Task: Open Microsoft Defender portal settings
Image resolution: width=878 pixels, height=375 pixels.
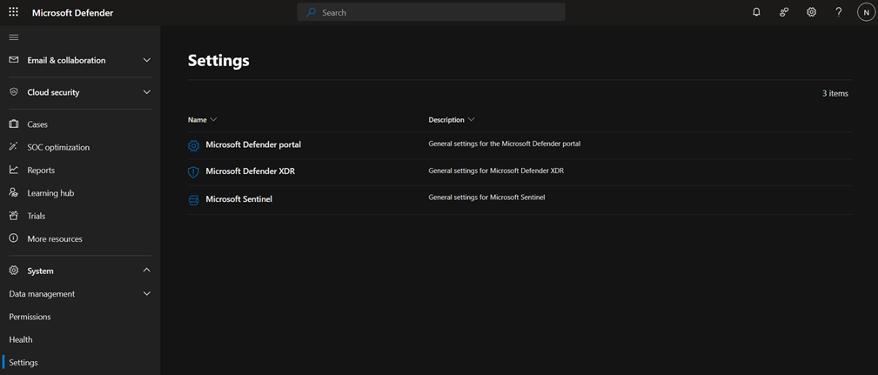Action: 253,144
